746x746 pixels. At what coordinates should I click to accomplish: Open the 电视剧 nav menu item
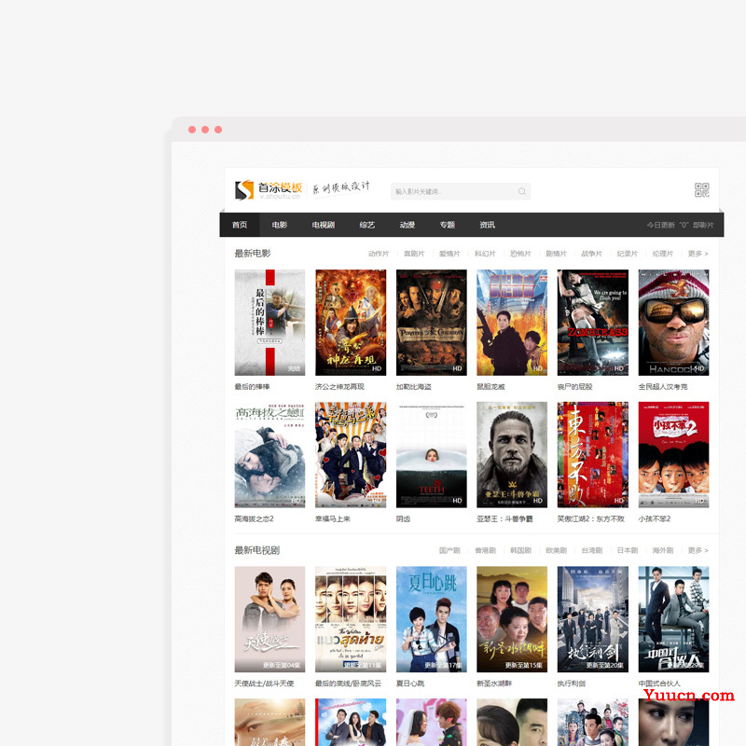tap(324, 225)
